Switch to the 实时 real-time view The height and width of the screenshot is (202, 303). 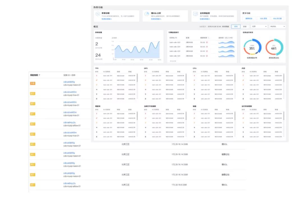tap(236, 26)
